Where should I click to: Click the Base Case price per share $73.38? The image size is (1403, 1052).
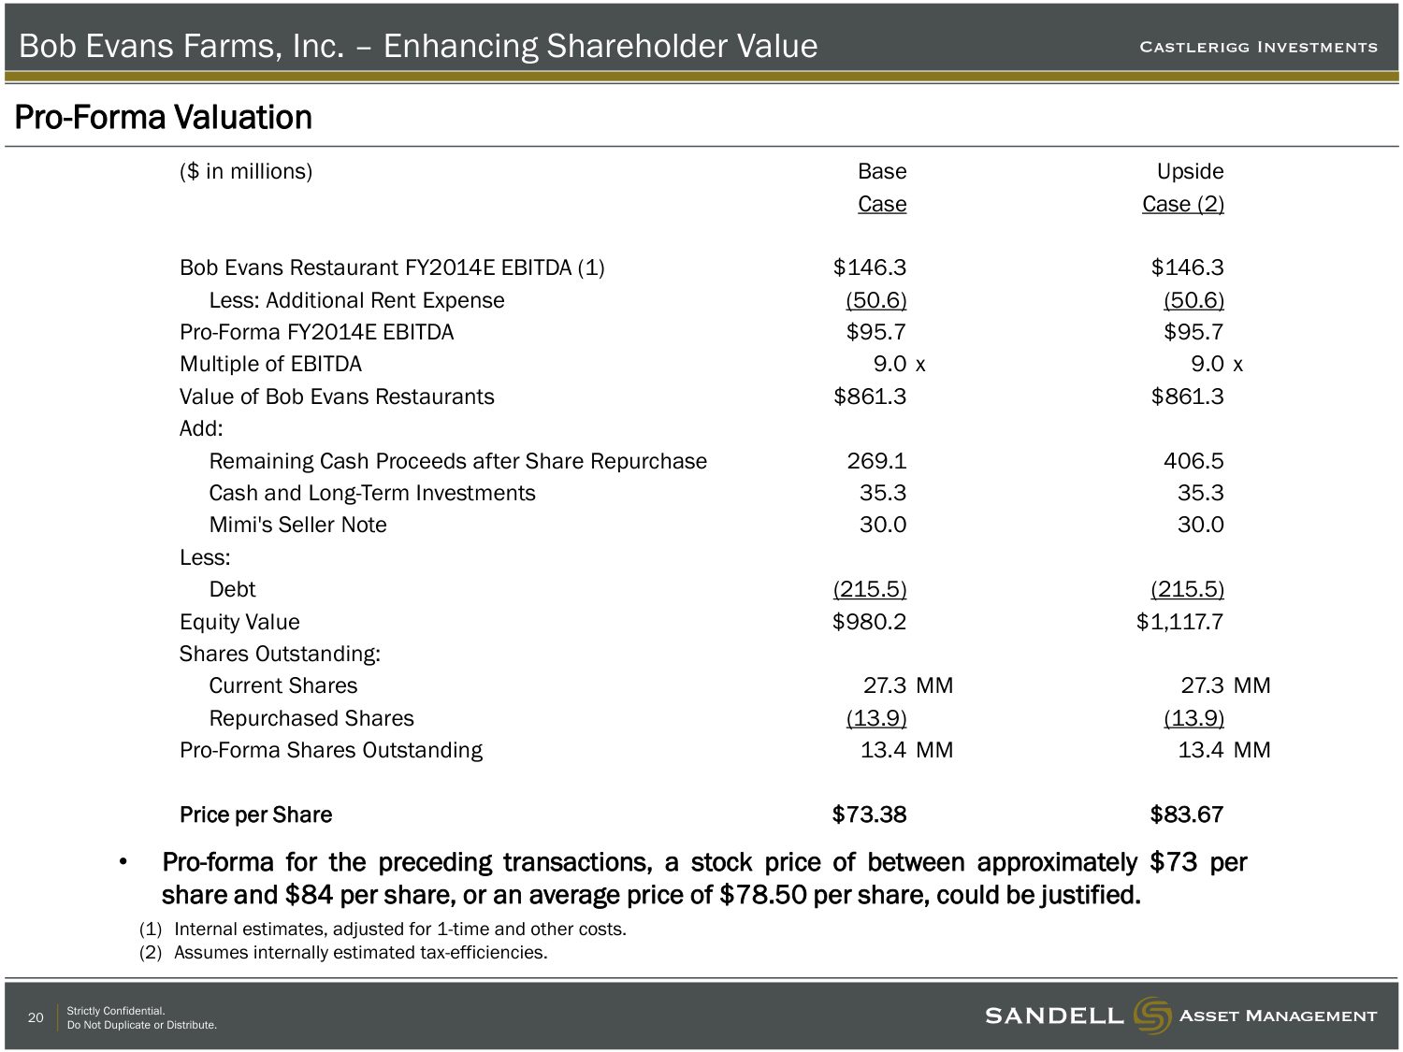pyautogui.click(x=869, y=814)
